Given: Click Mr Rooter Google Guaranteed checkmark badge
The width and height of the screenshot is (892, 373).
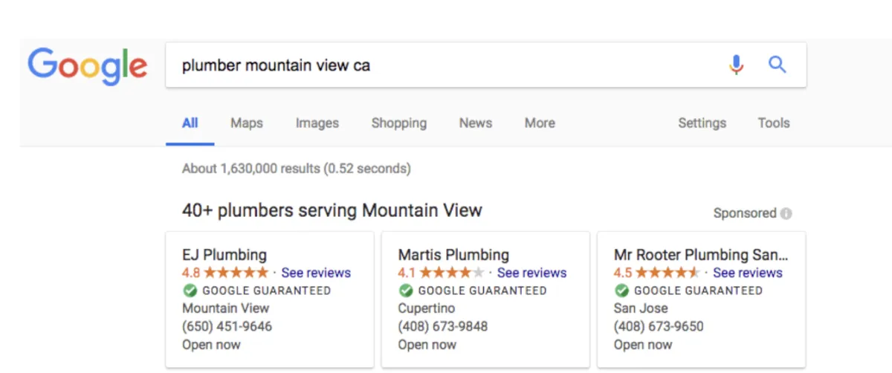Looking at the screenshot, I should [621, 291].
